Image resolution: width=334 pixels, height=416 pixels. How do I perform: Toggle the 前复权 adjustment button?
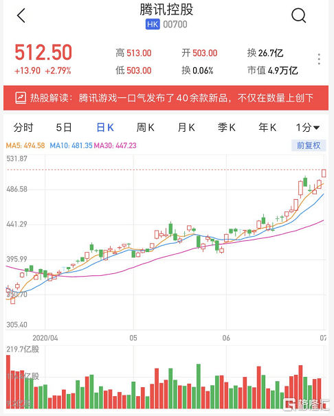[309, 146]
